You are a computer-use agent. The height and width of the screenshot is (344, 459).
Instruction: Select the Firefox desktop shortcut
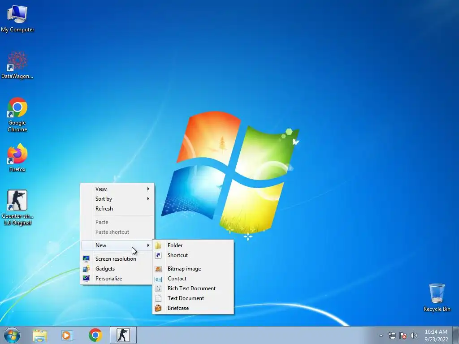click(17, 157)
